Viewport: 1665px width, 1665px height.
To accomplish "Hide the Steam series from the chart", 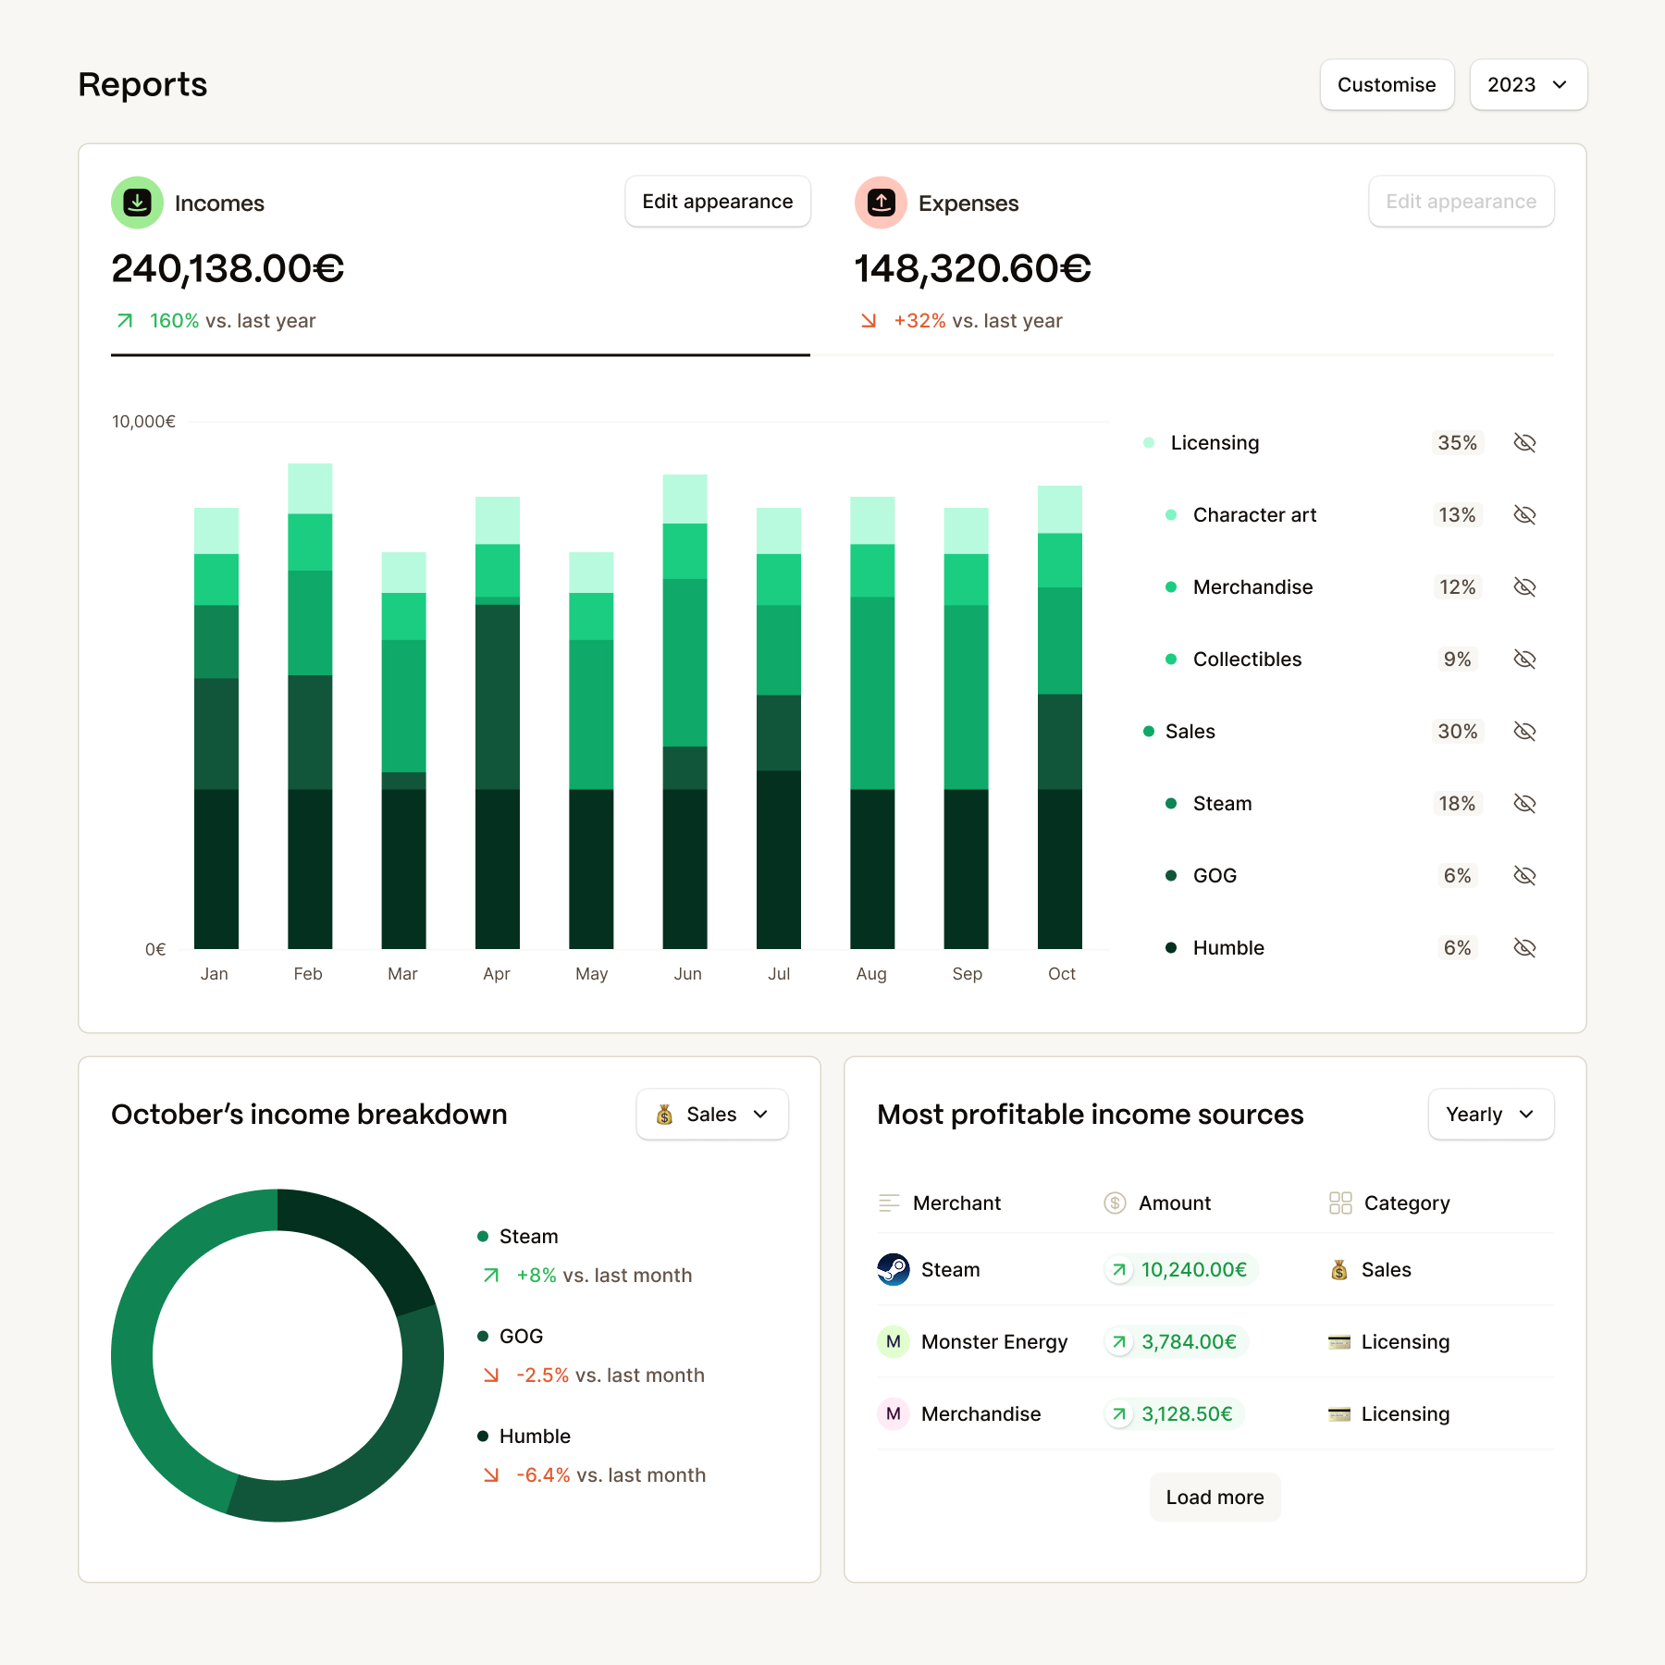I will pos(1524,803).
